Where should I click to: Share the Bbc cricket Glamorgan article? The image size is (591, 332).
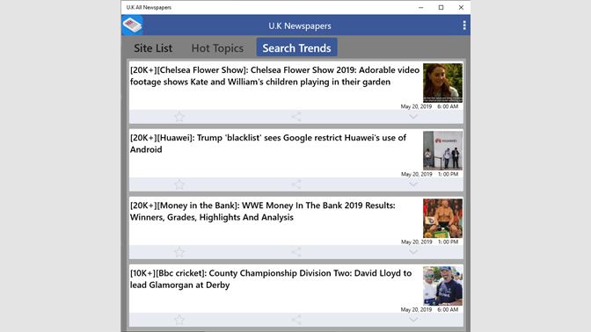point(296,320)
